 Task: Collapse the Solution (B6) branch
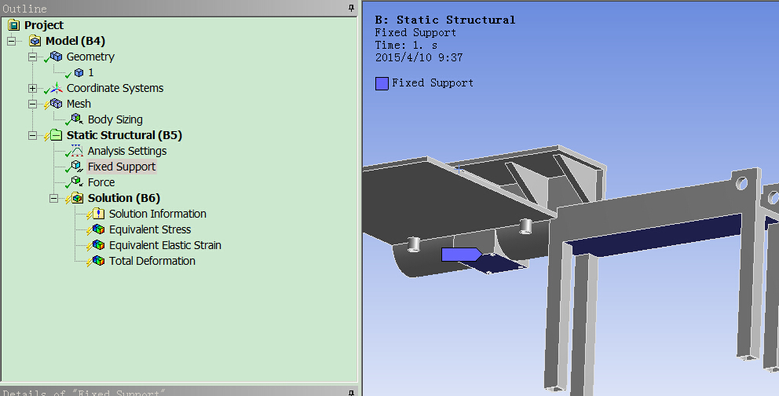[x=53, y=198]
